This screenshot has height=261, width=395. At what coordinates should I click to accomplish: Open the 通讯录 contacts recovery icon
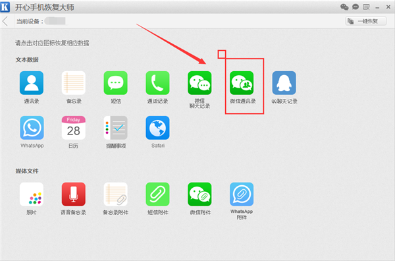pos(32,83)
